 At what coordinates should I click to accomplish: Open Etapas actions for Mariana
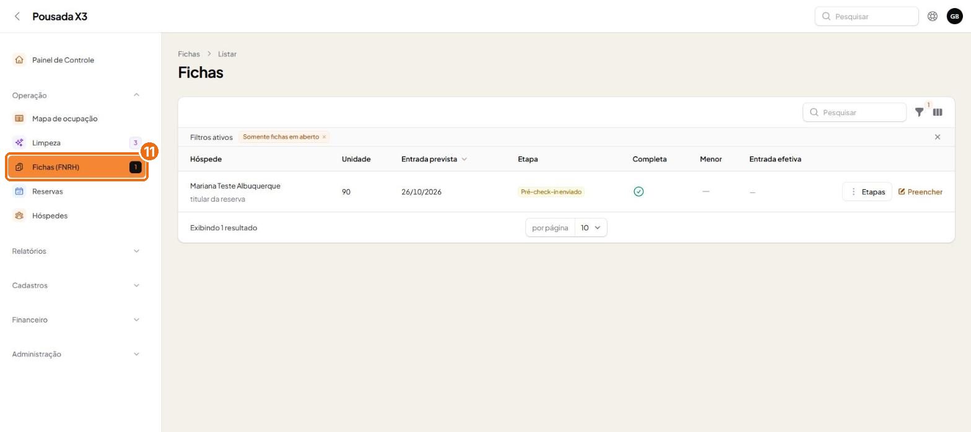click(x=867, y=192)
